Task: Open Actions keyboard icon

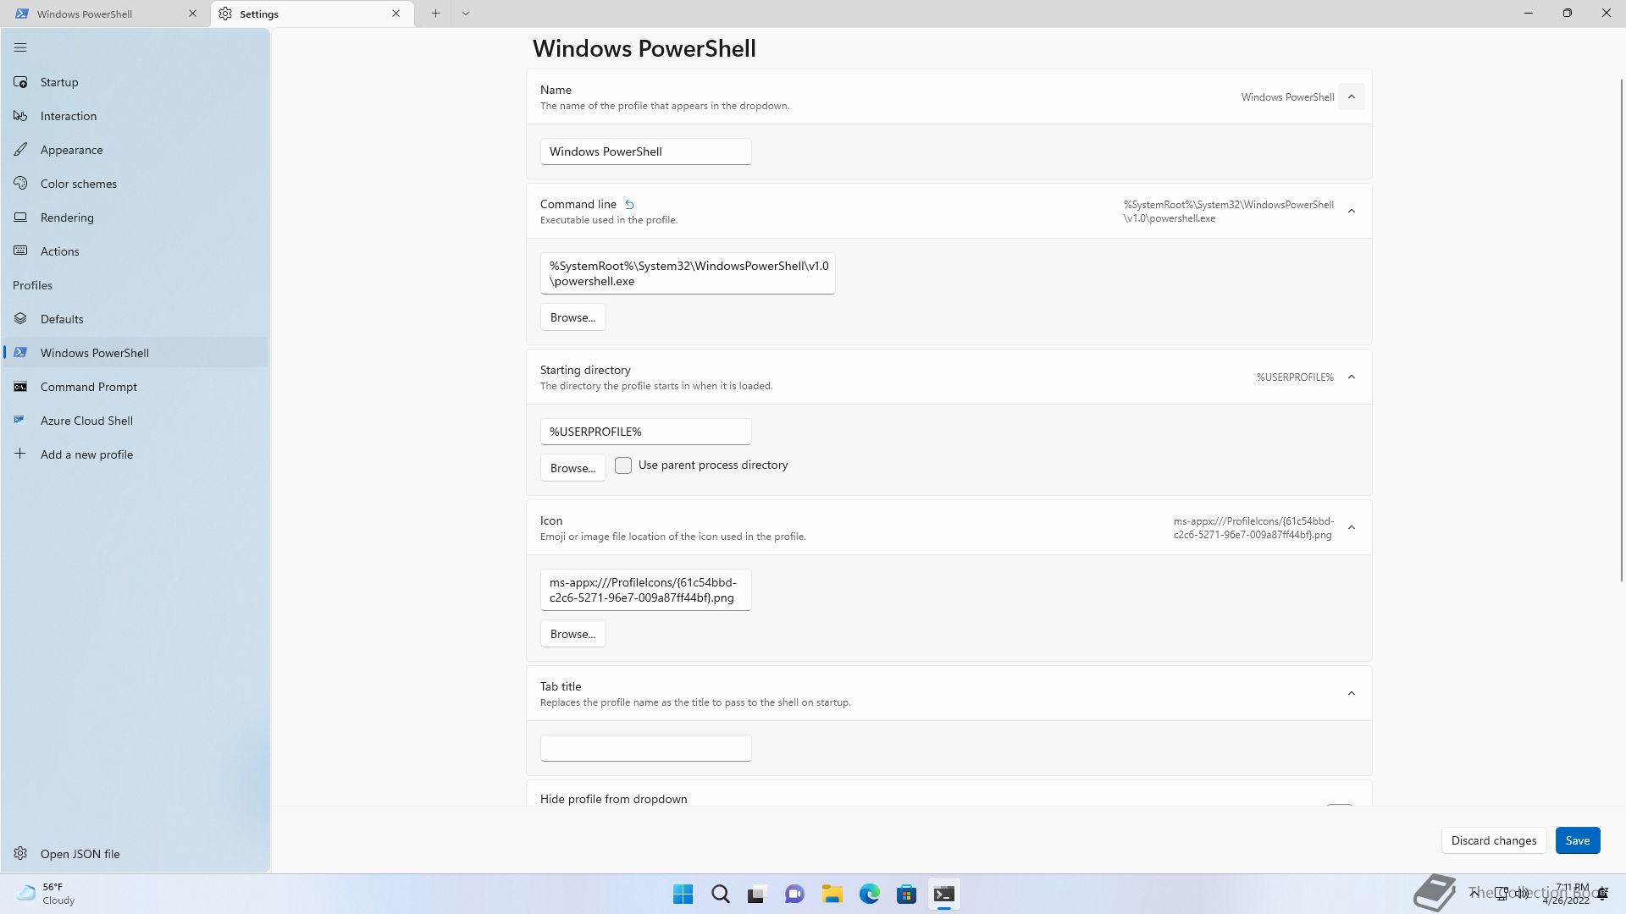Action: click(x=20, y=251)
